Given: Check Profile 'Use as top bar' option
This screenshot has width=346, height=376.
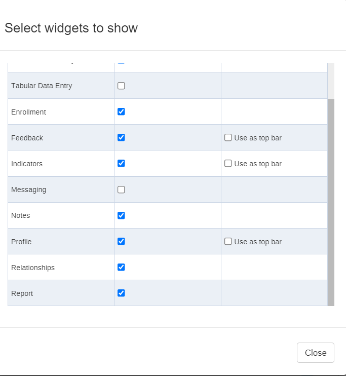Looking at the screenshot, I should (228, 241).
